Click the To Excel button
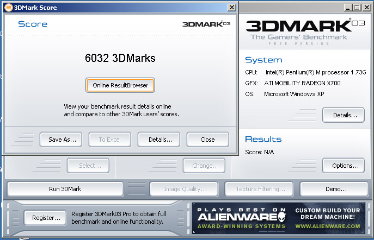374x240 pixels. coord(110,140)
